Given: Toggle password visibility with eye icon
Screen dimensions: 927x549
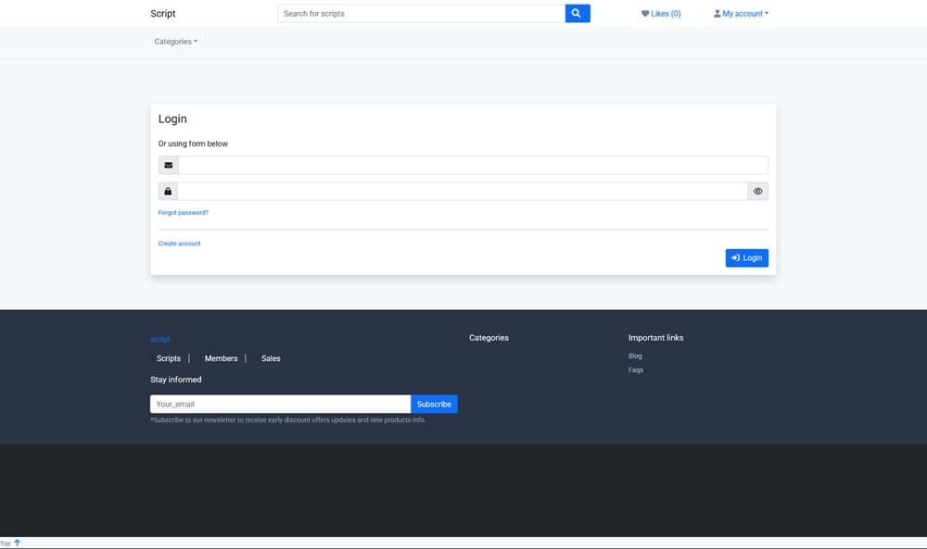Looking at the screenshot, I should click(x=757, y=192).
